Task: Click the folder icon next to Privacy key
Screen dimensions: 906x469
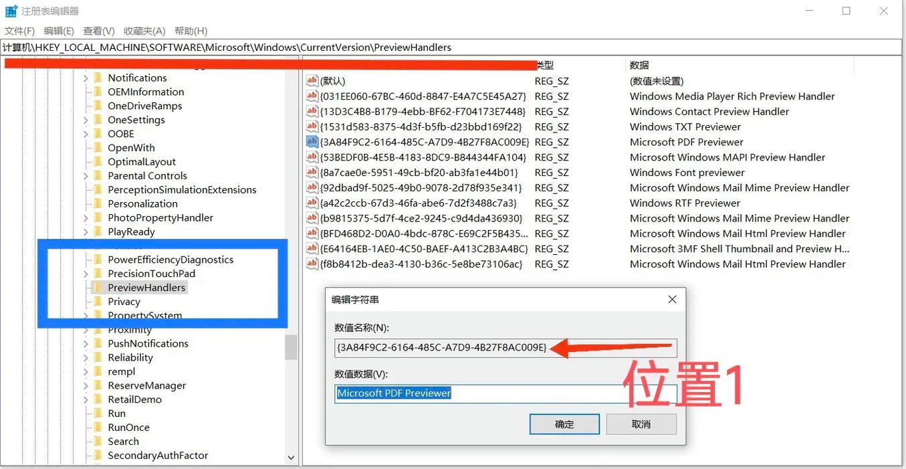Action: coord(96,301)
